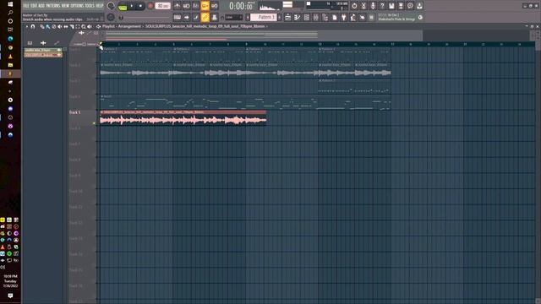Open the Piano roll shortcut icon
541x304 pixels.
(297, 17)
